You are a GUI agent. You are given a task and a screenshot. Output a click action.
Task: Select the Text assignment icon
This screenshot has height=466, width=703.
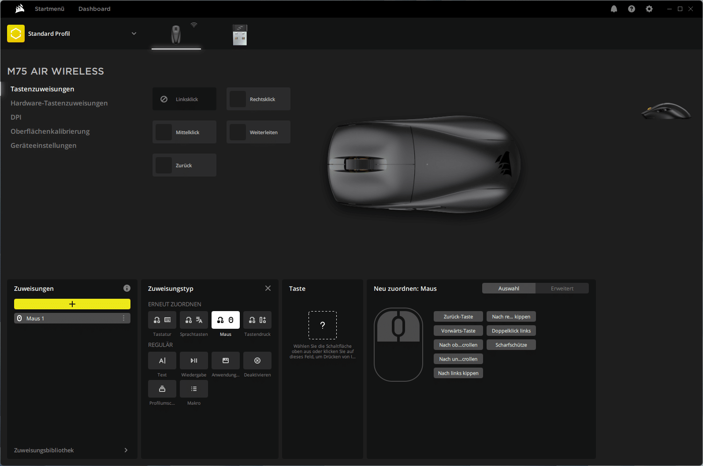click(x=162, y=361)
